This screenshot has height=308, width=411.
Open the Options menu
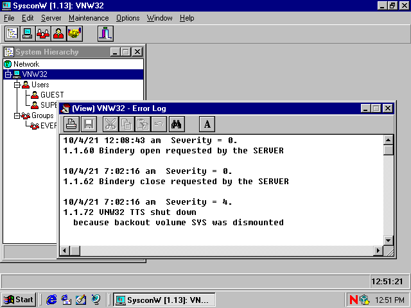click(x=128, y=18)
